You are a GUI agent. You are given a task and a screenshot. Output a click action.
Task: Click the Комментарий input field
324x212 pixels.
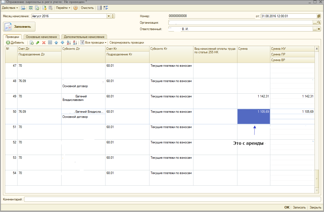[172, 199]
